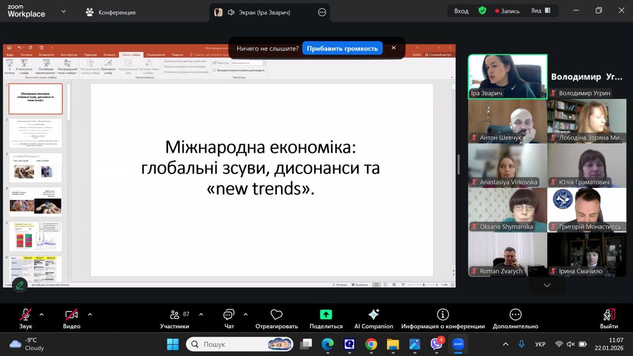Turn on the video camera
This screenshot has height=356, width=633.
click(x=72, y=315)
